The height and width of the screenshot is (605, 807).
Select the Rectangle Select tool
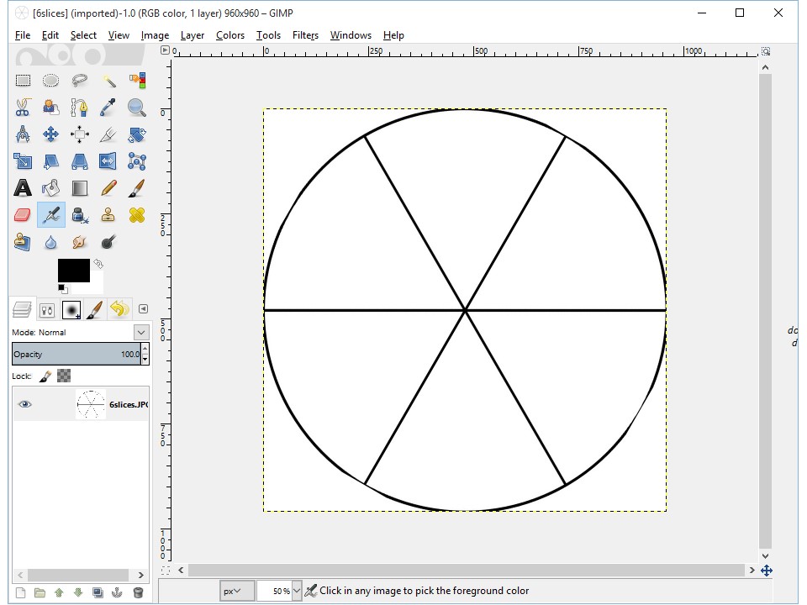point(23,81)
